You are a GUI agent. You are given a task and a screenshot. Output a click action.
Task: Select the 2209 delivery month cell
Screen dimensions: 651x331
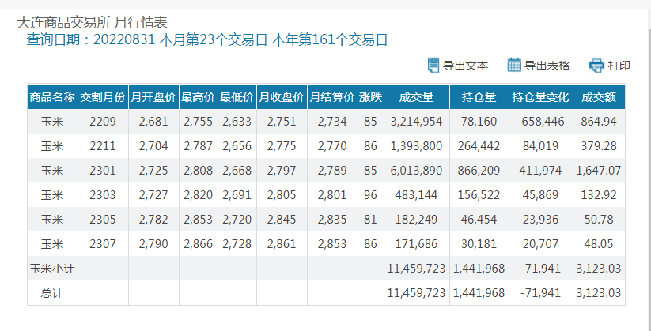(x=103, y=122)
